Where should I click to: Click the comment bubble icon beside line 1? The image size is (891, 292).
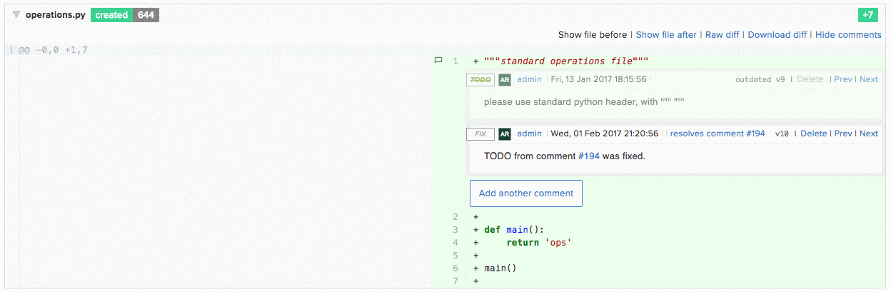(438, 61)
